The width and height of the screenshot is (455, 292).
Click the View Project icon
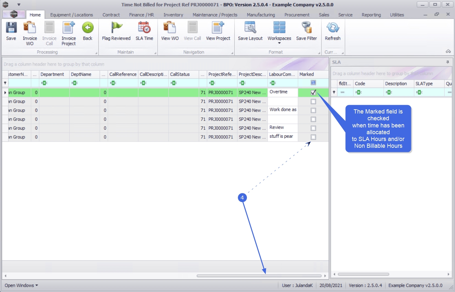(x=218, y=28)
